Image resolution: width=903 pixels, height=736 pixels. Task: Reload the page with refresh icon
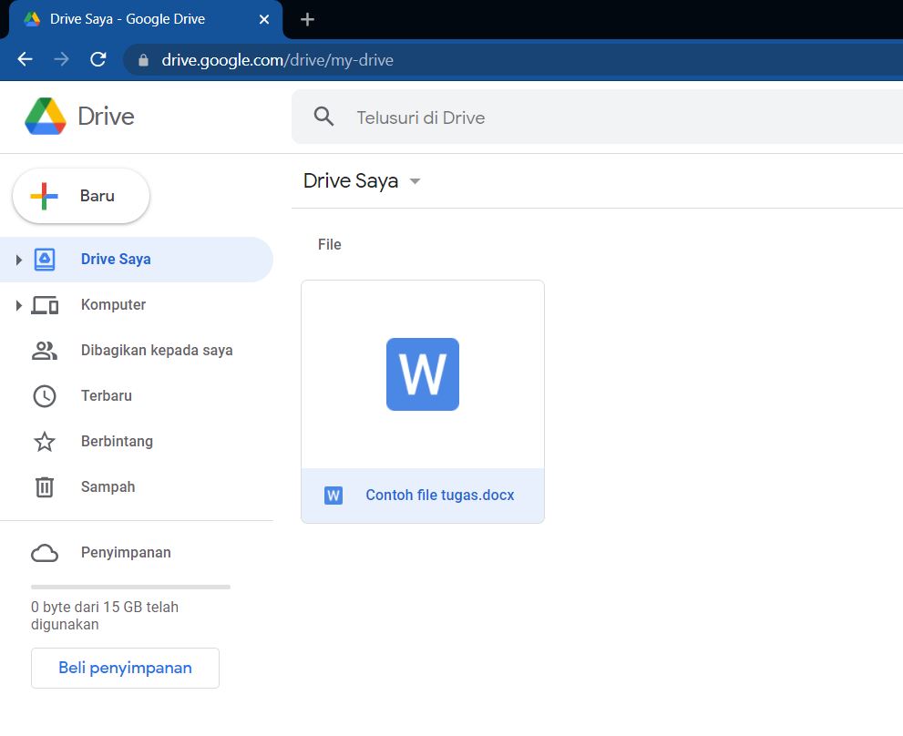tap(97, 59)
